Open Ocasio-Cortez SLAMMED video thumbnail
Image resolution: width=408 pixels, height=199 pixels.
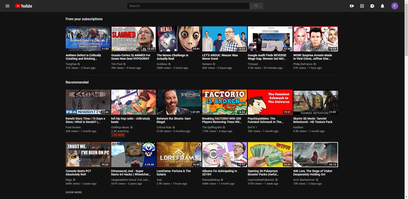(x=133, y=39)
